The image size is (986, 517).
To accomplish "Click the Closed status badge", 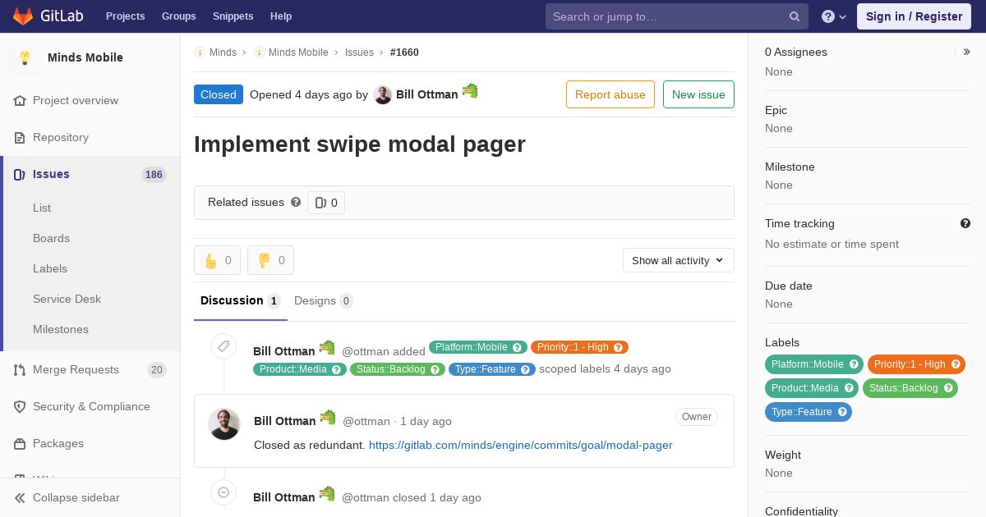I will click(219, 94).
